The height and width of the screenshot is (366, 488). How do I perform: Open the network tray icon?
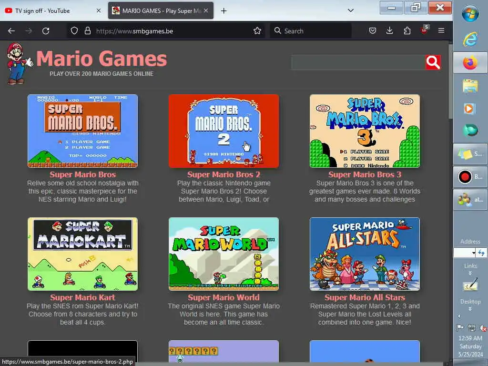tap(471, 328)
